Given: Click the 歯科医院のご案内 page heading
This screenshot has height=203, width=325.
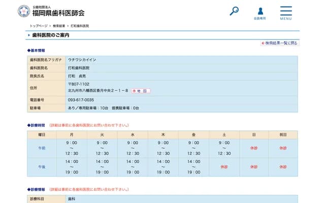Looking at the screenshot, I should point(51,35).
